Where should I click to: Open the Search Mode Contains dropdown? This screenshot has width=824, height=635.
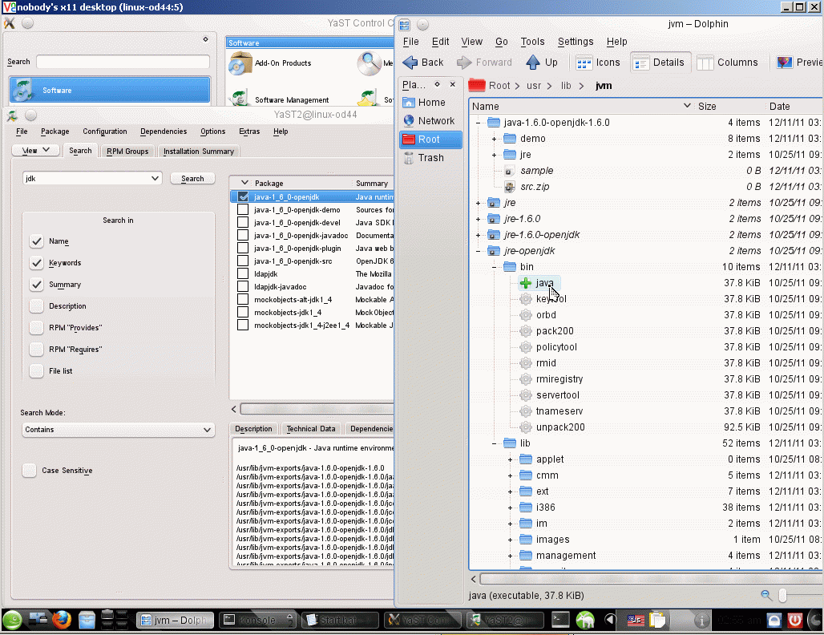coord(119,430)
